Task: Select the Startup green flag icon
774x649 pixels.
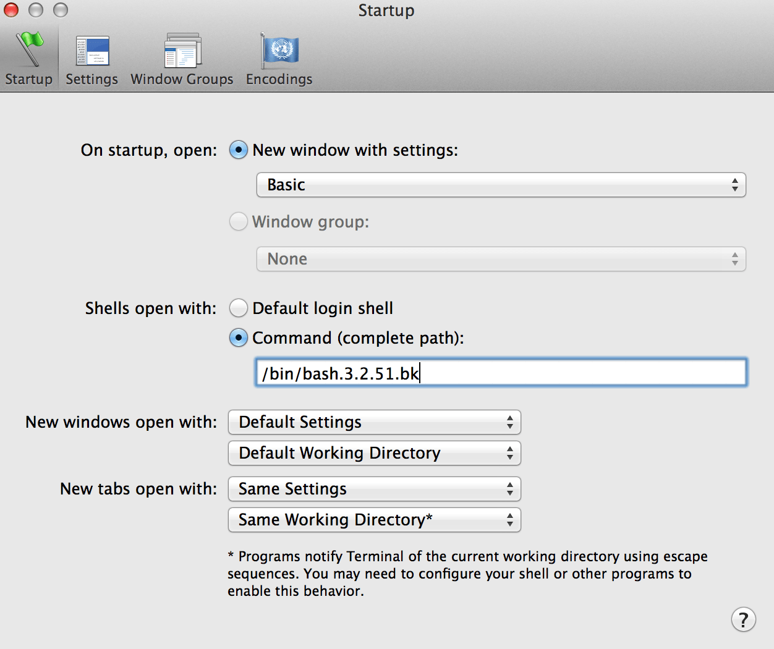Action: (x=30, y=49)
